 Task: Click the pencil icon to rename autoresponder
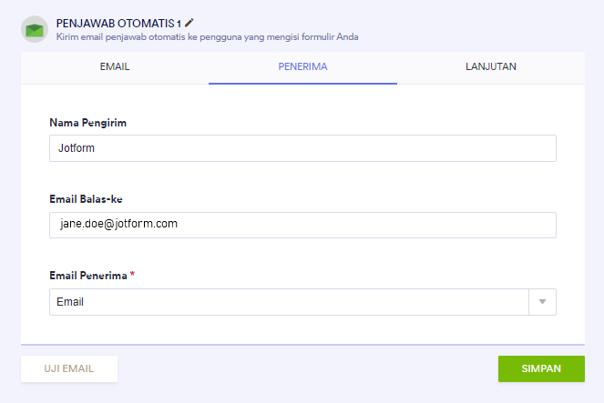click(x=189, y=22)
